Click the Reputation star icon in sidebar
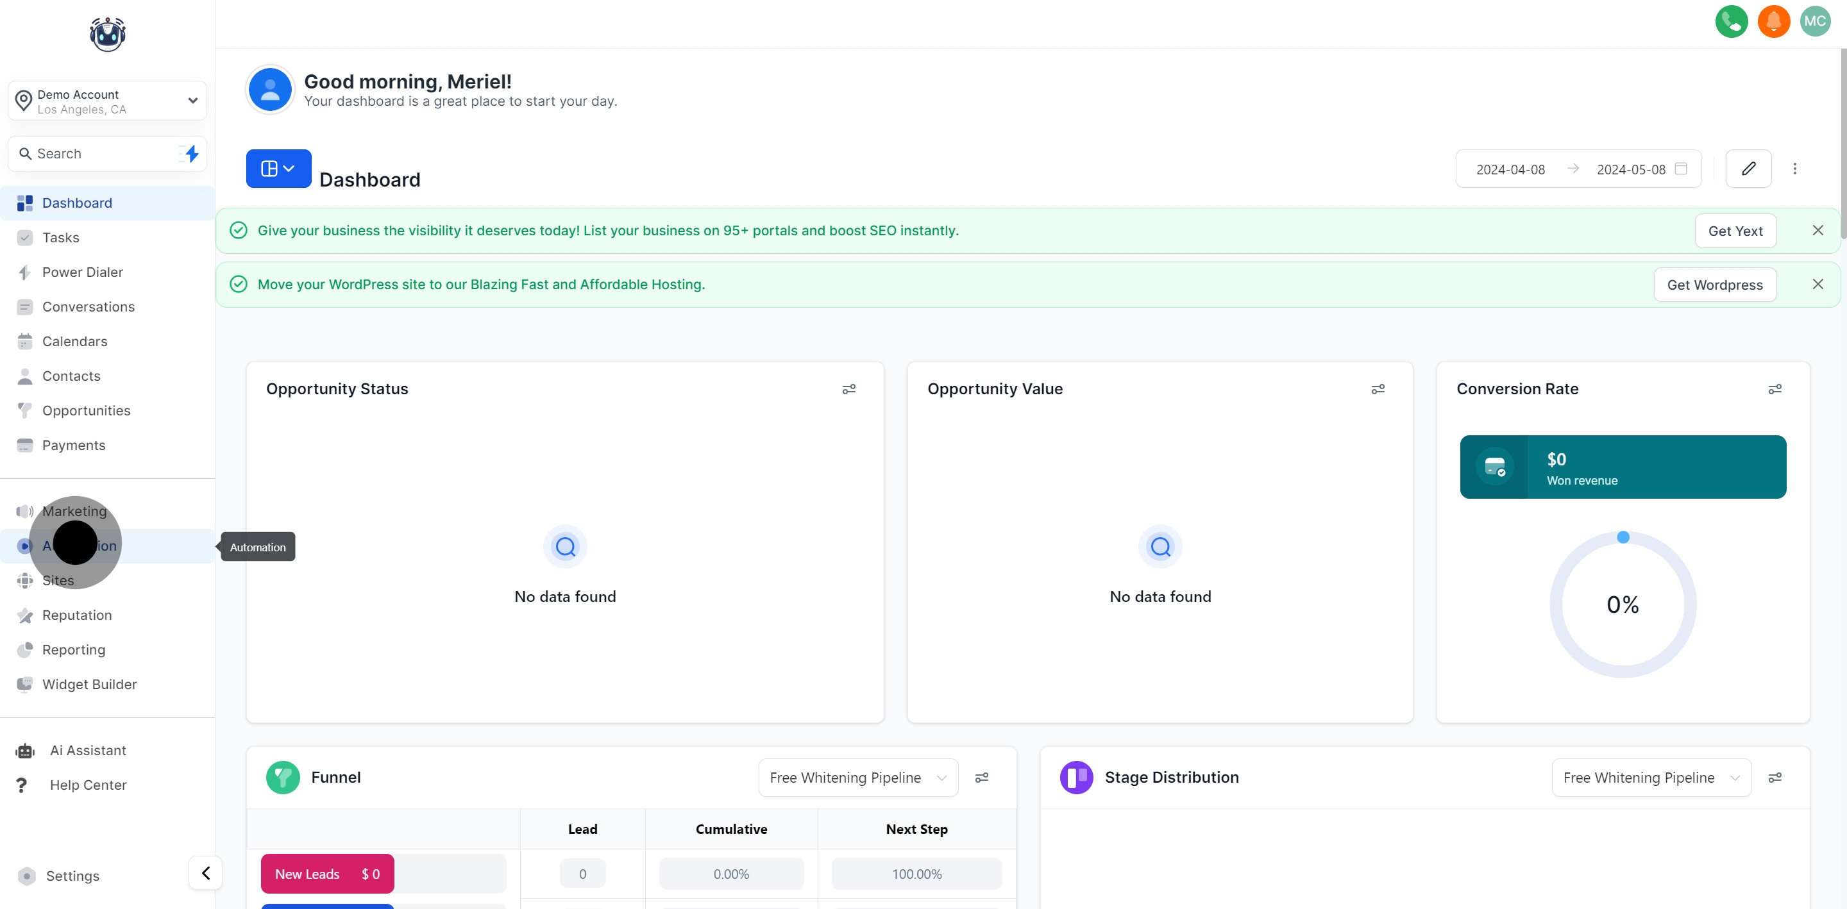The width and height of the screenshot is (1847, 909). [24, 615]
